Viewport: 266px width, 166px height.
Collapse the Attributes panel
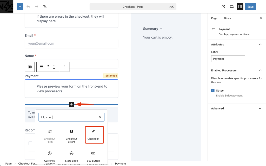coord(260,44)
